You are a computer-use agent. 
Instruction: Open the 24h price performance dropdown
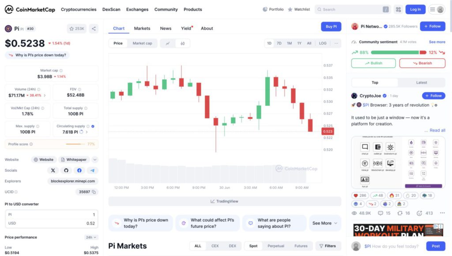(x=91, y=237)
